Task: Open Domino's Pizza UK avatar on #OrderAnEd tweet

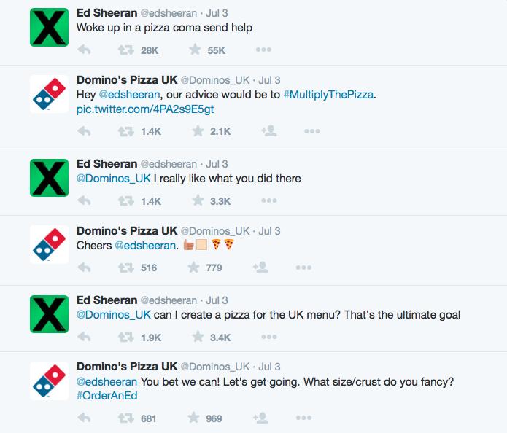Action: click(49, 381)
